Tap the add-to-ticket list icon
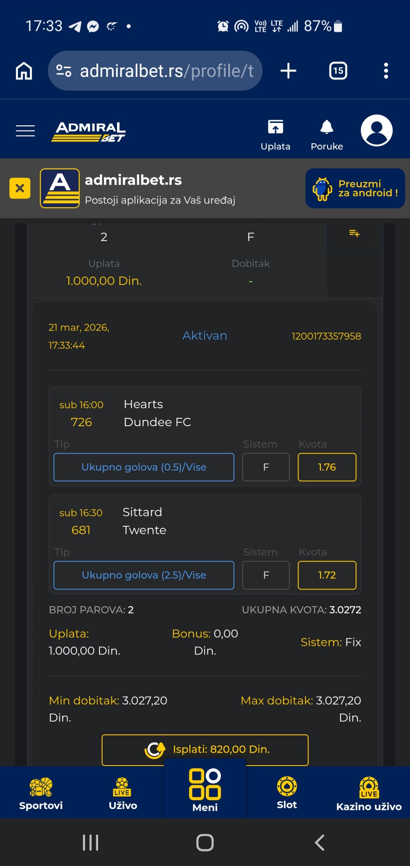 pyautogui.click(x=354, y=233)
